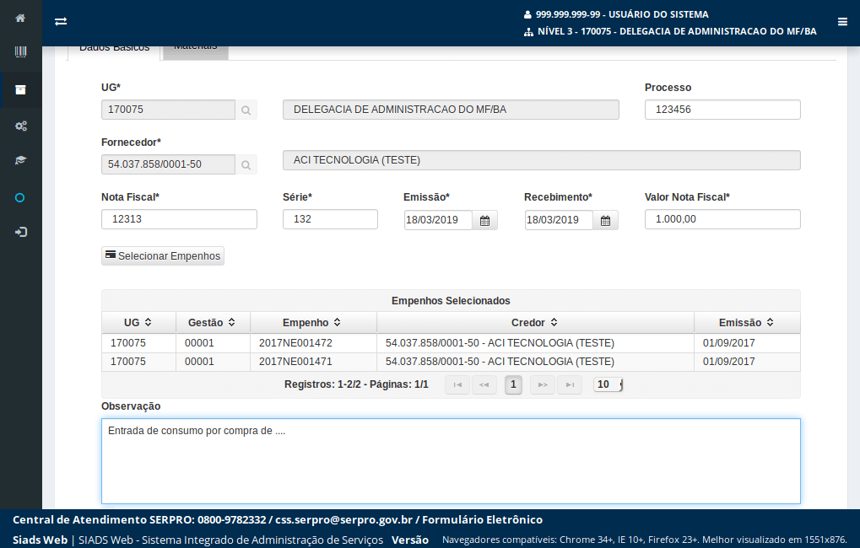Open the Emissão calendar picker
This screenshot has height=548, width=860.
[x=484, y=220]
